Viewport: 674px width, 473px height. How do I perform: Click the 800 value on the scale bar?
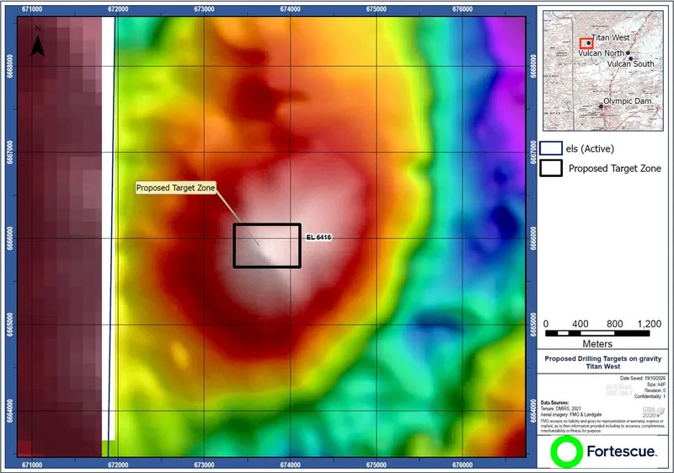[x=615, y=324]
